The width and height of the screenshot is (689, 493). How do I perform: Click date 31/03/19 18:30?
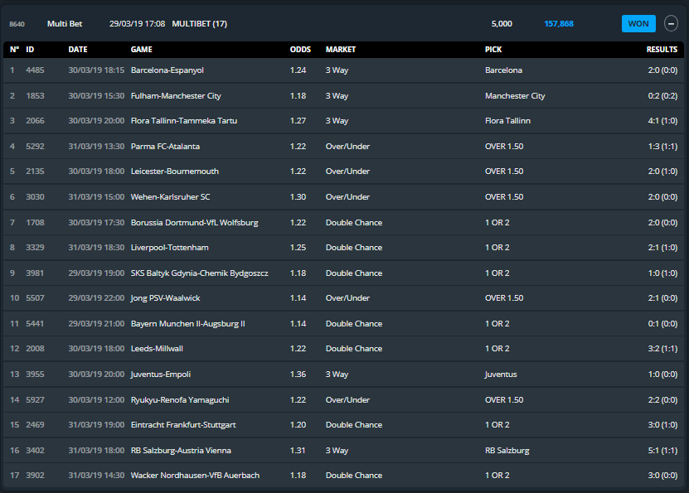(96, 248)
